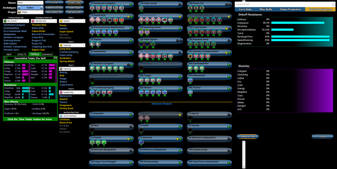Toggle the Hurdle power active indicator

coord(229,126)
